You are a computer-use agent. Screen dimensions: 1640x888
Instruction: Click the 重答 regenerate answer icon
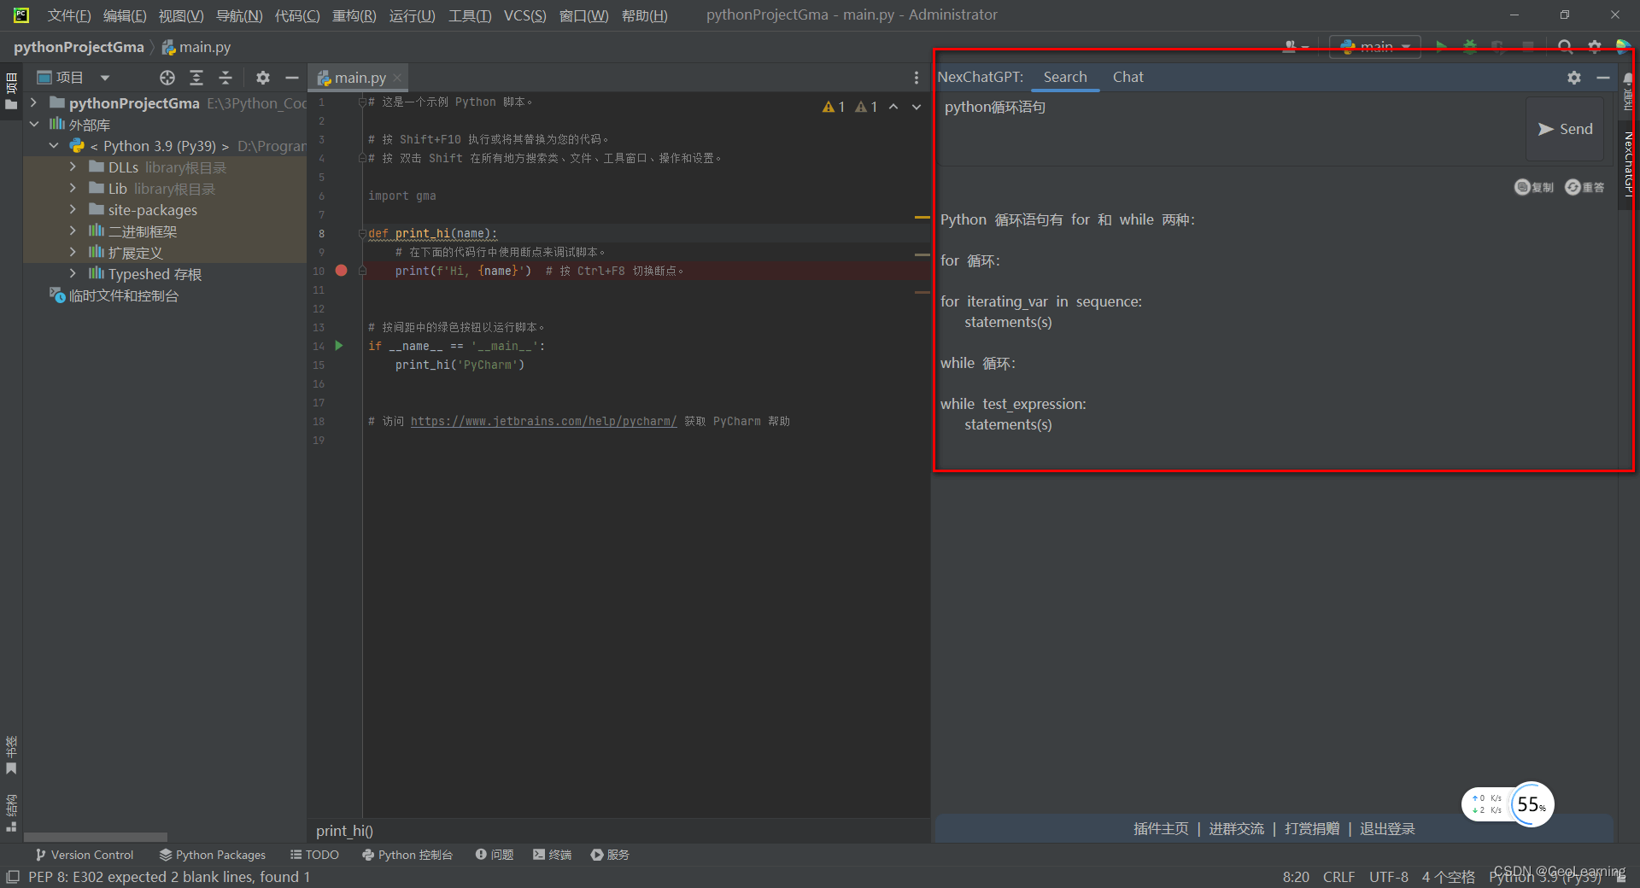pos(1584,187)
